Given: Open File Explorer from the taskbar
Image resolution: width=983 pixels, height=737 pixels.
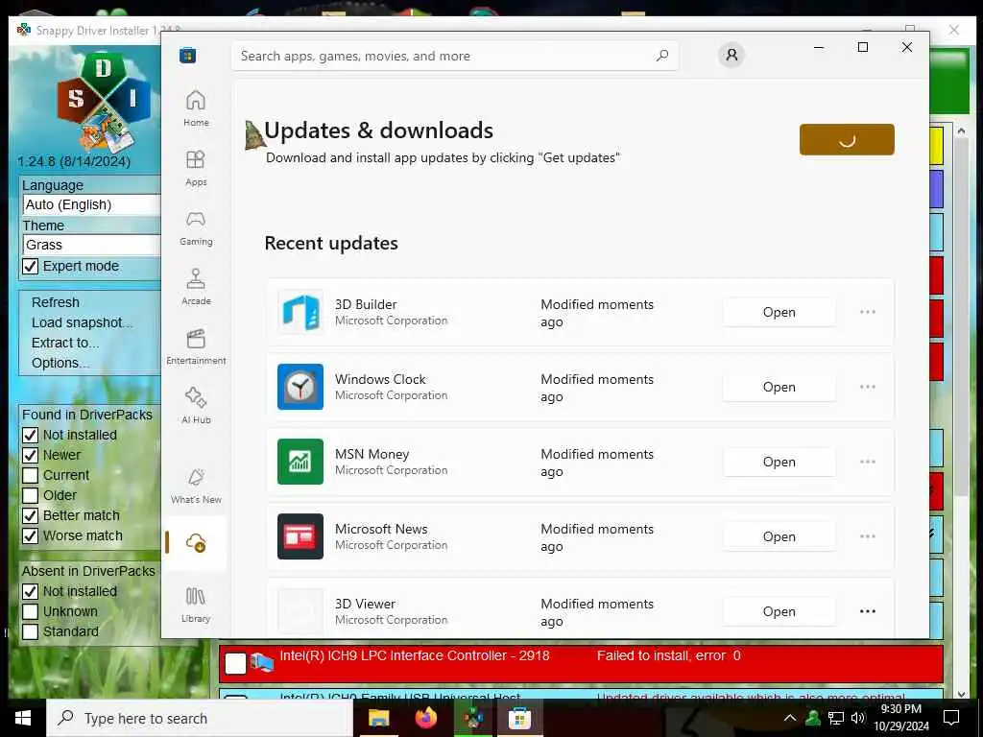Looking at the screenshot, I should click(x=378, y=718).
